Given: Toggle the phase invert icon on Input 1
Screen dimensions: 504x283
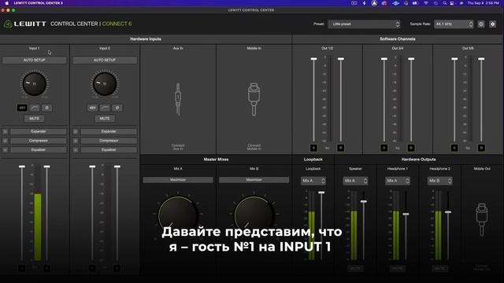Looking at the screenshot, I should [x=47, y=108].
